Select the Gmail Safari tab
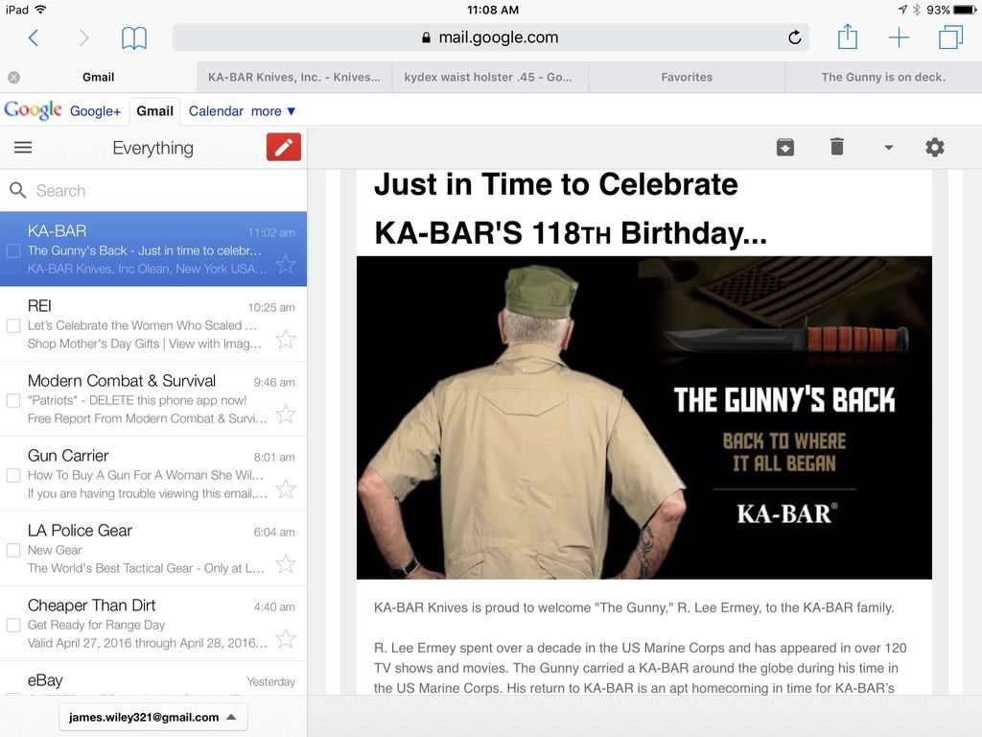 point(99,77)
